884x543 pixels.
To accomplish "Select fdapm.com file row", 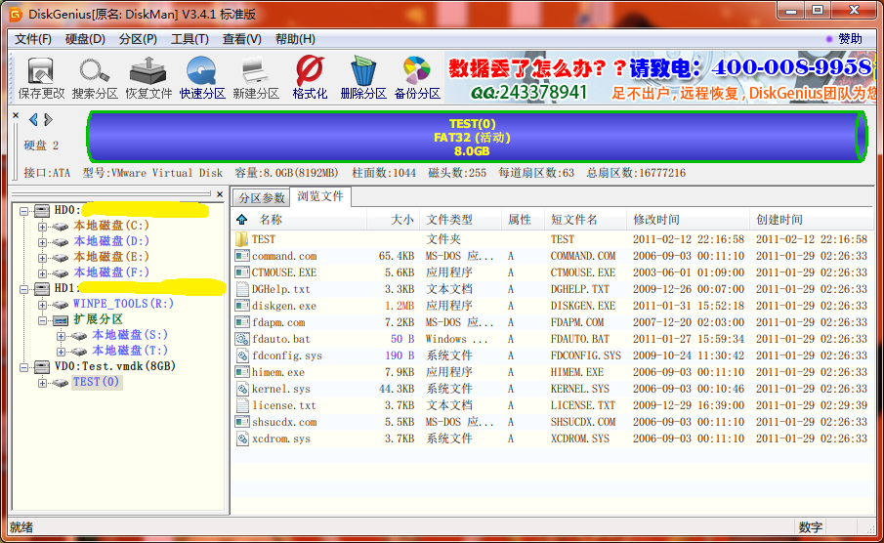I will (553, 322).
